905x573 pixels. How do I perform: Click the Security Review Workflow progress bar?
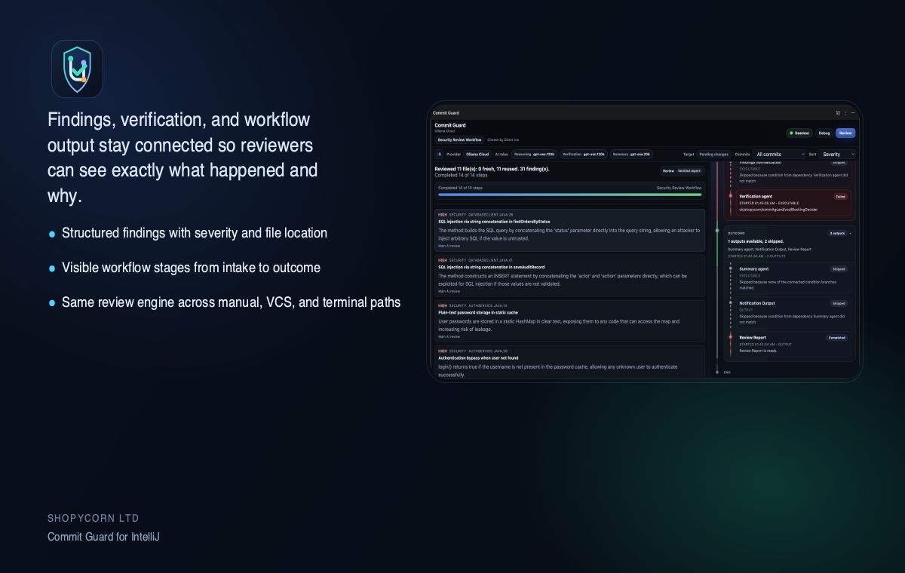569,195
